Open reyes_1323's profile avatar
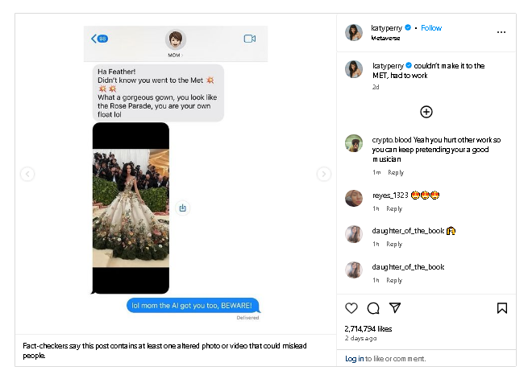Viewport: 528px width, 379px height. [354, 198]
